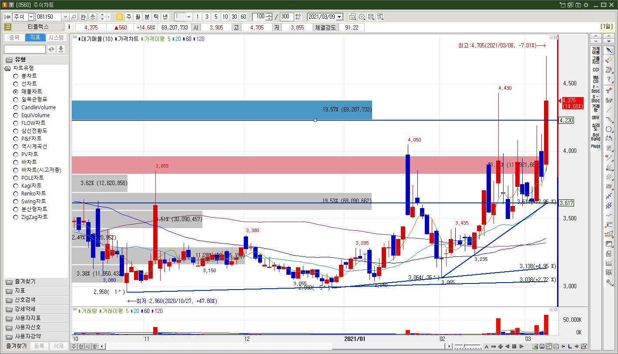Select the 일 (daily) period button
The height and width of the screenshot is (354, 618).
point(120,17)
